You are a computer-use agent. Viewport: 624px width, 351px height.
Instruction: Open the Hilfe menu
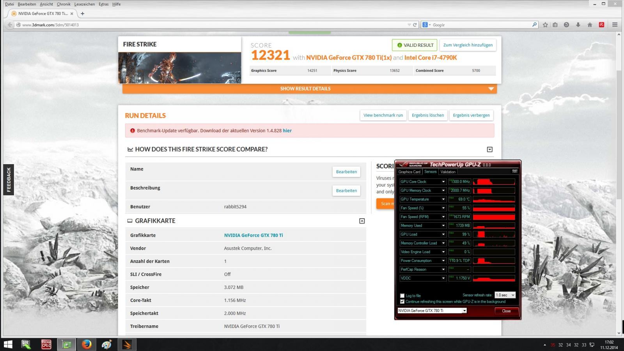pos(116,4)
